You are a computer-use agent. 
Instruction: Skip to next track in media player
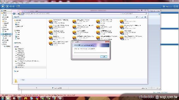pyautogui.click(x=13, y=7)
